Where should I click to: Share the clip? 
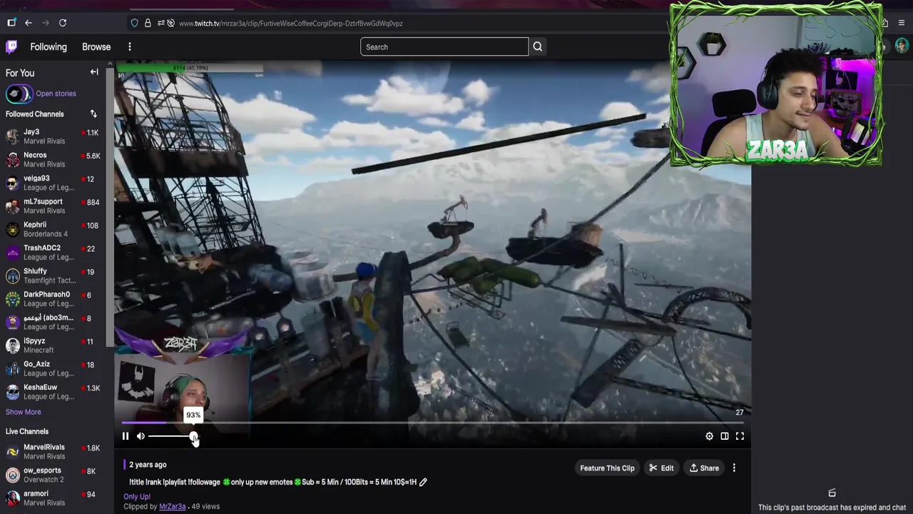(704, 468)
